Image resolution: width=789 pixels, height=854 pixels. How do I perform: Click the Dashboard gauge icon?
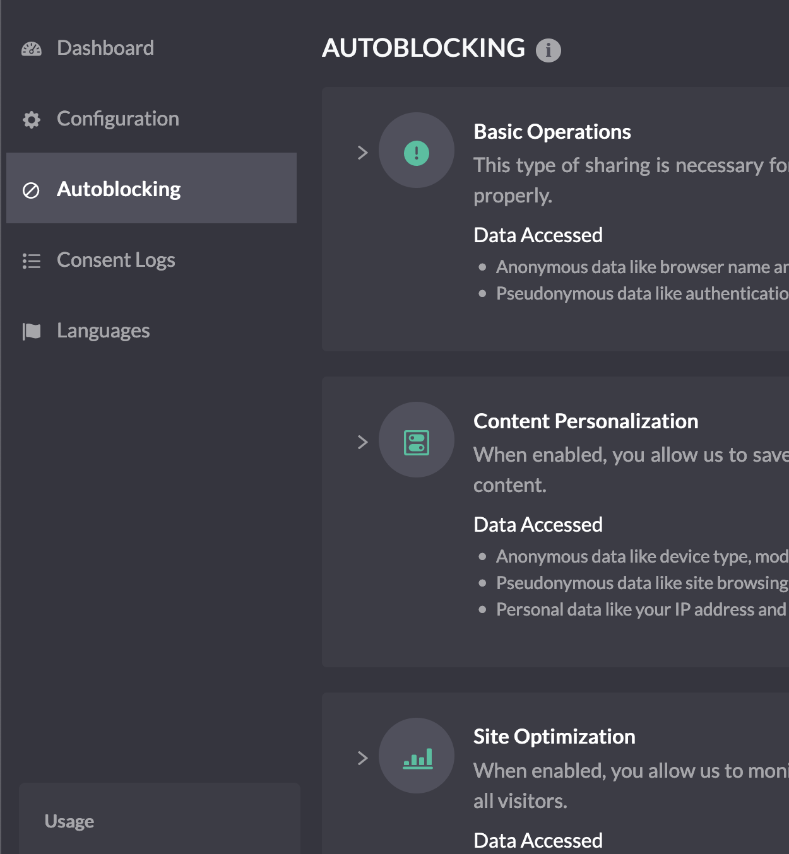pyautogui.click(x=32, y=49)
